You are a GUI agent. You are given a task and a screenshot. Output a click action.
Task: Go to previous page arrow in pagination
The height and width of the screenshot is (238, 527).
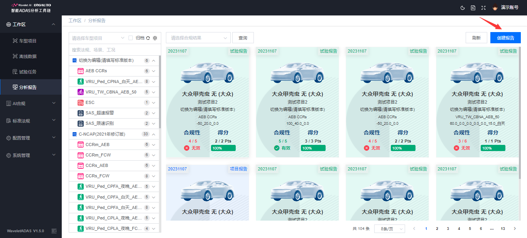tap(414, 228)
